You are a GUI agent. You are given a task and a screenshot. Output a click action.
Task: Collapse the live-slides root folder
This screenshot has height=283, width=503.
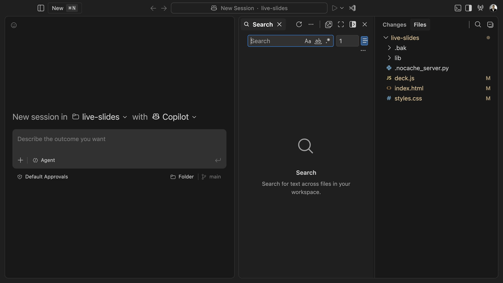(x=386, y=38)
